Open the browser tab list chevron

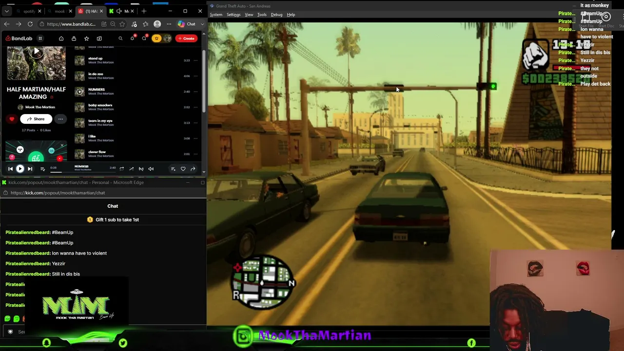click(7, 11)
